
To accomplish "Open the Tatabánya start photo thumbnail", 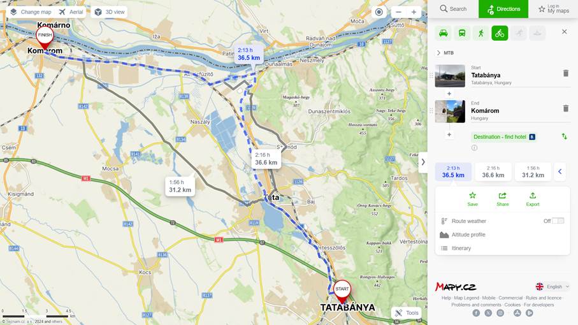I will tap(450, 76).
